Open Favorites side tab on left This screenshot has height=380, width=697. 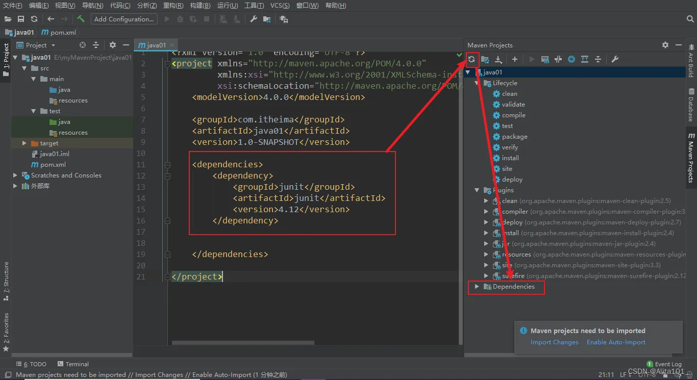(6, 332)
